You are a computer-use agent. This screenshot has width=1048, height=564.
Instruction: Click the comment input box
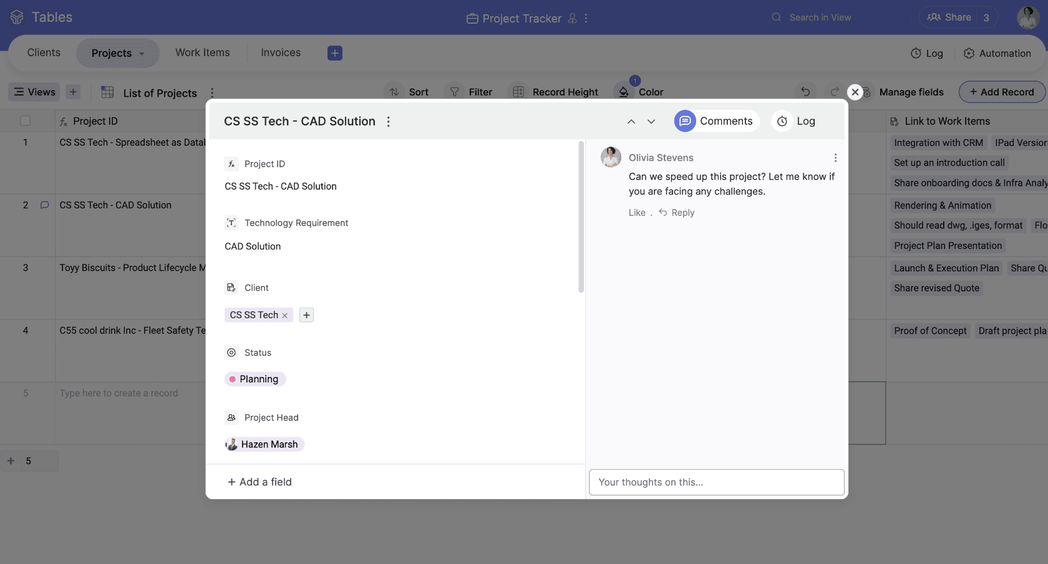pos(716,482)
